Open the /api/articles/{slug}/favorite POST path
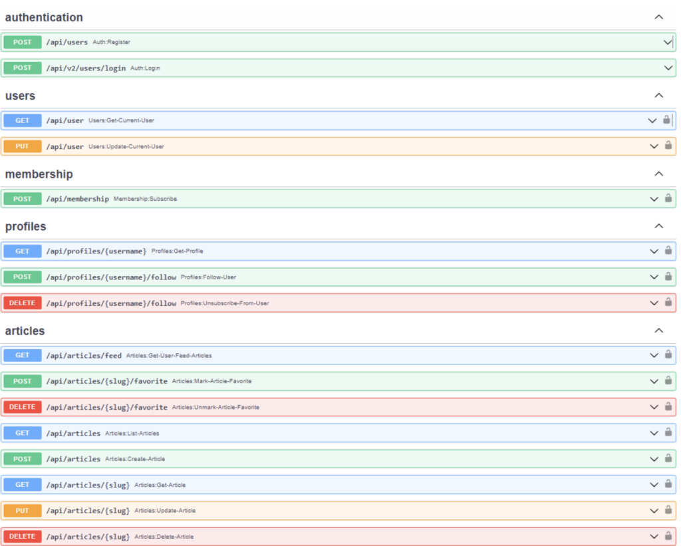Viewport: 681px width, 546px height. point(106,381)
